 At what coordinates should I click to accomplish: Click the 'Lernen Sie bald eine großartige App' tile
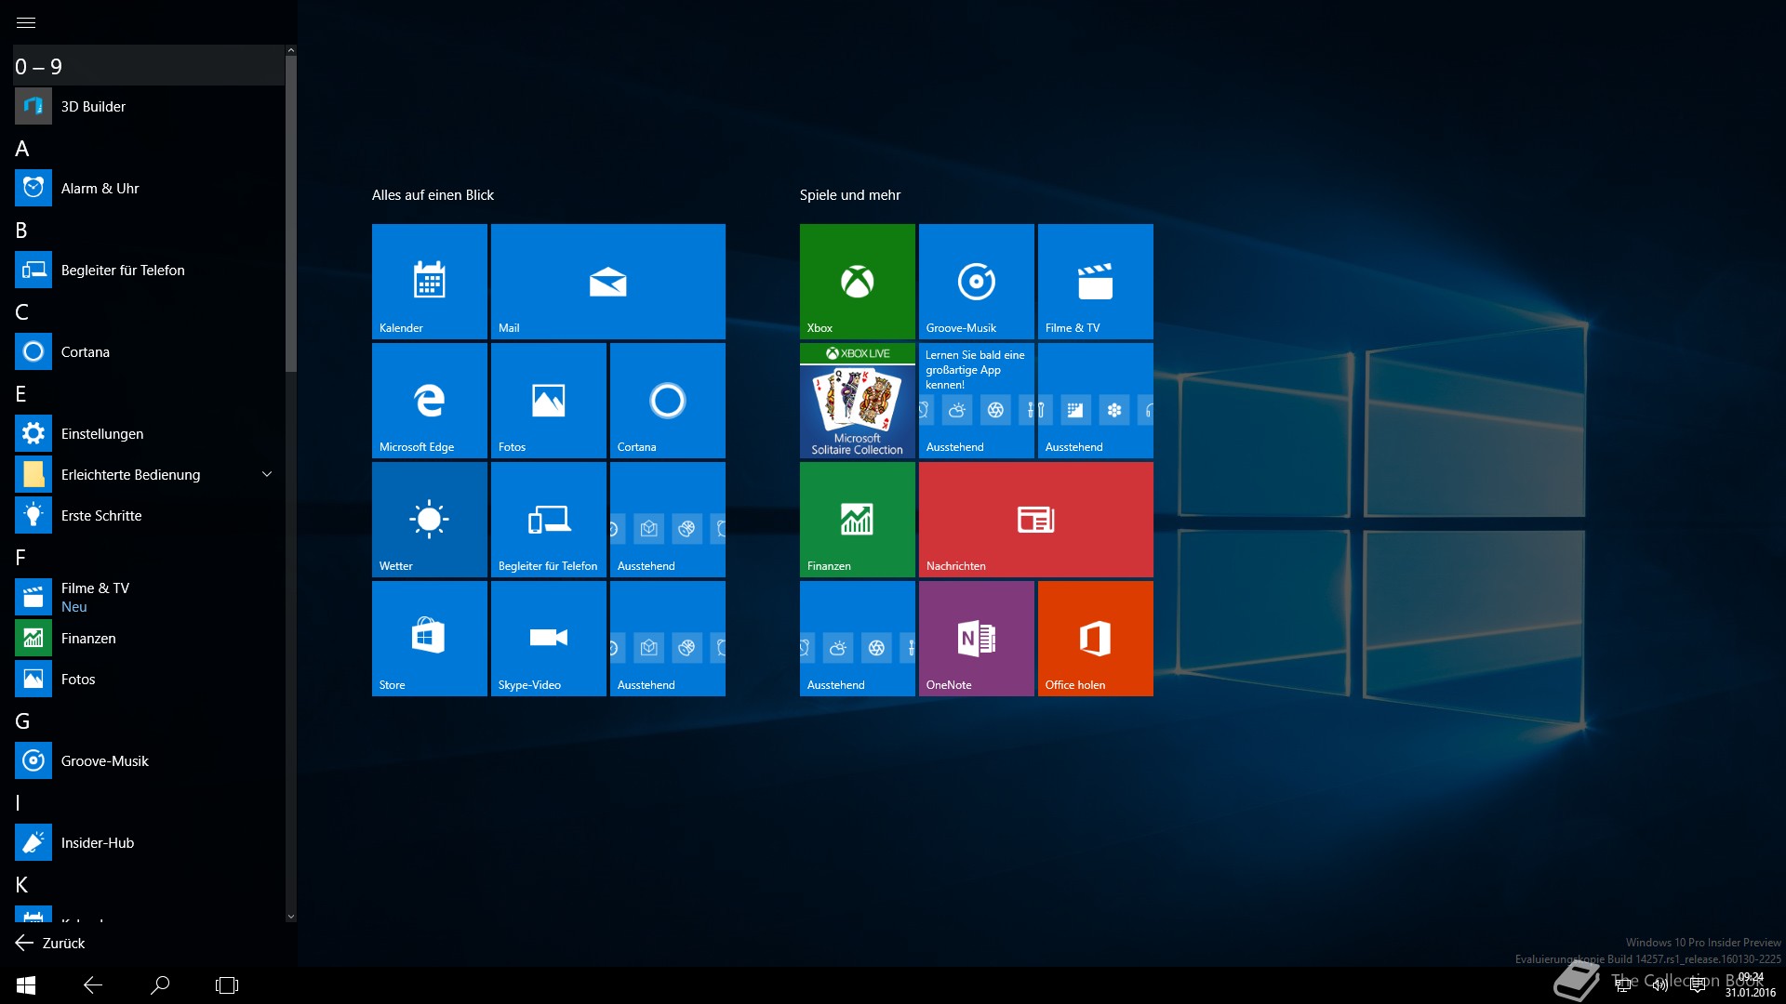pyautogui.click(x=977, y=401)
